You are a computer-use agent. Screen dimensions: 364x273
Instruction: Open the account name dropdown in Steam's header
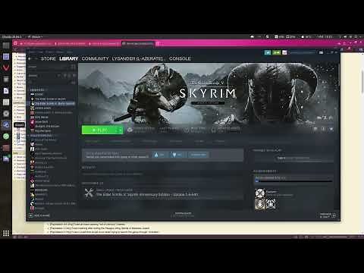tap(303, 52)
